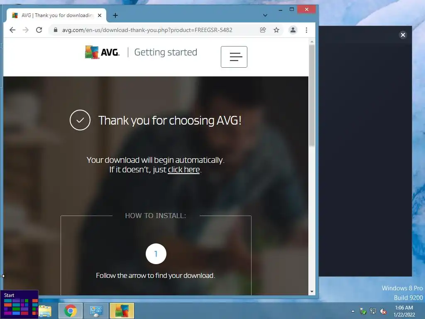The image size is (425, 319).
Task: Close the dark side panel with X
Action: click(x=403, y=35)
